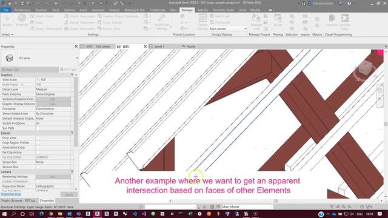
Task: Switch to the Architecture ribbon tab
Action: pyautogui.click(x=22, y=10)
